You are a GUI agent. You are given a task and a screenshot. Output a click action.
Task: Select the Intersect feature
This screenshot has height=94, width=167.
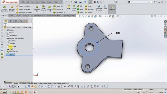(x=89, y=9)
